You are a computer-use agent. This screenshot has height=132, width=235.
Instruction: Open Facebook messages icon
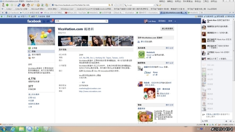coord(48,21)
